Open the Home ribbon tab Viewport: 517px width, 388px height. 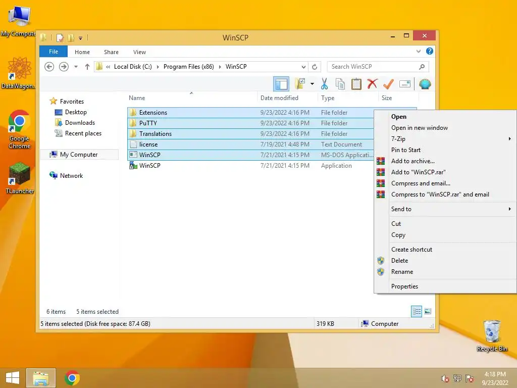coord(82,52)
